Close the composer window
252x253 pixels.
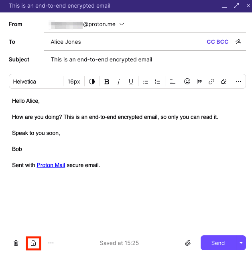[x=248, y=6]
